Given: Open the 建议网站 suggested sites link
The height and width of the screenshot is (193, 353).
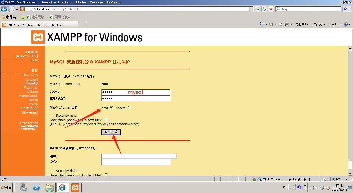Looking at the screenshot, I should coord(37,17).
